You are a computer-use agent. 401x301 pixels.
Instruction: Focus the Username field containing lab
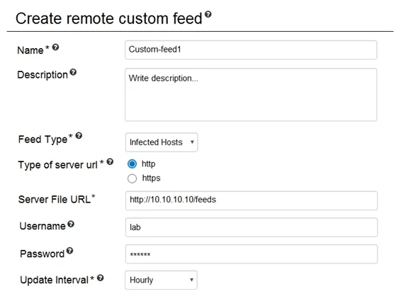(252, 227)
